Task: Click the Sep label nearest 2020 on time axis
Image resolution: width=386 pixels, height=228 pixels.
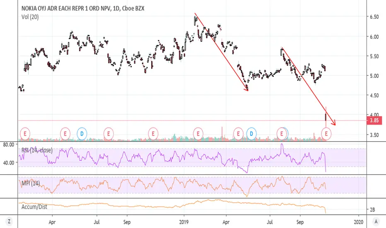Action: point(300,222)
